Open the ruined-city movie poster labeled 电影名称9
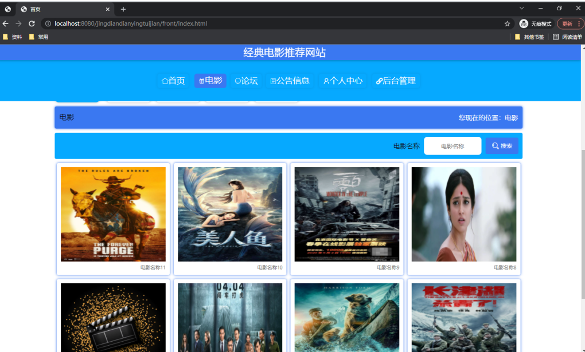This screenshot has height=352, width=585. 346,214
